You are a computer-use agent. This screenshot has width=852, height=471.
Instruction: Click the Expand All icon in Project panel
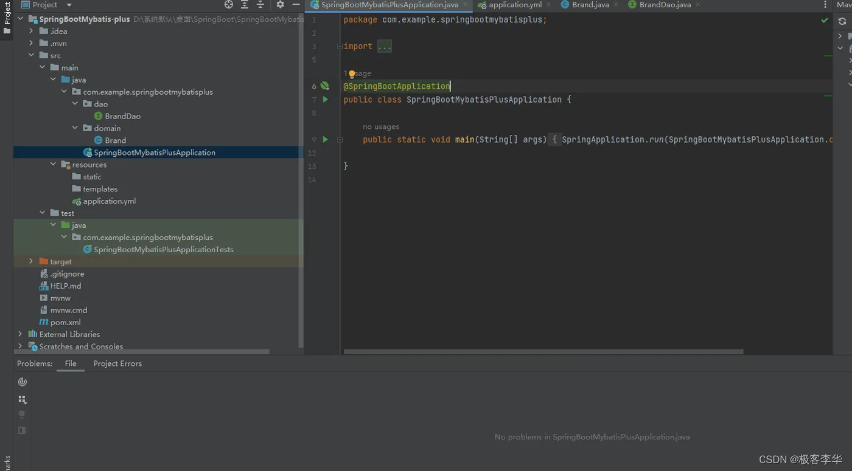click(245, 5)
